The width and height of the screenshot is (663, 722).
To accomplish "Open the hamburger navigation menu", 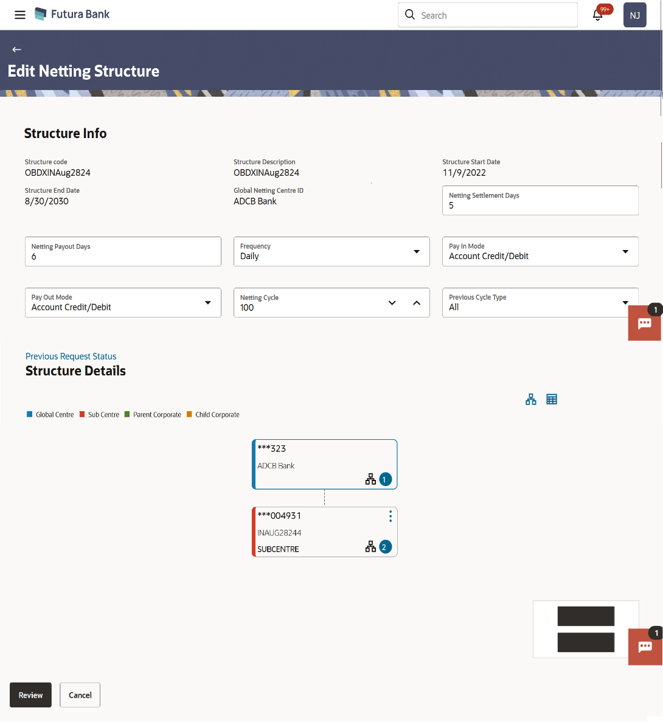I will pyautogui.click(x=20, y=15).
